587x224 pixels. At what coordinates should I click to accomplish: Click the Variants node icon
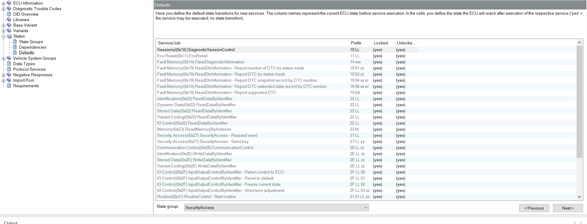coord(9,31)
